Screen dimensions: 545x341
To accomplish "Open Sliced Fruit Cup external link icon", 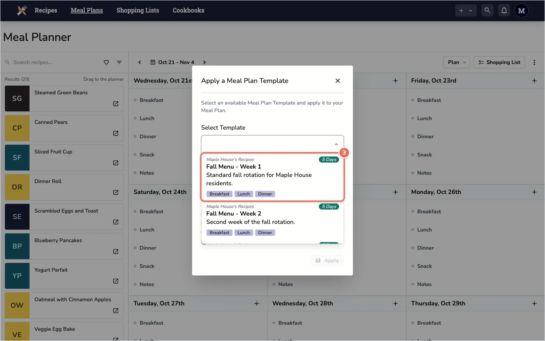I will point(116,163).
